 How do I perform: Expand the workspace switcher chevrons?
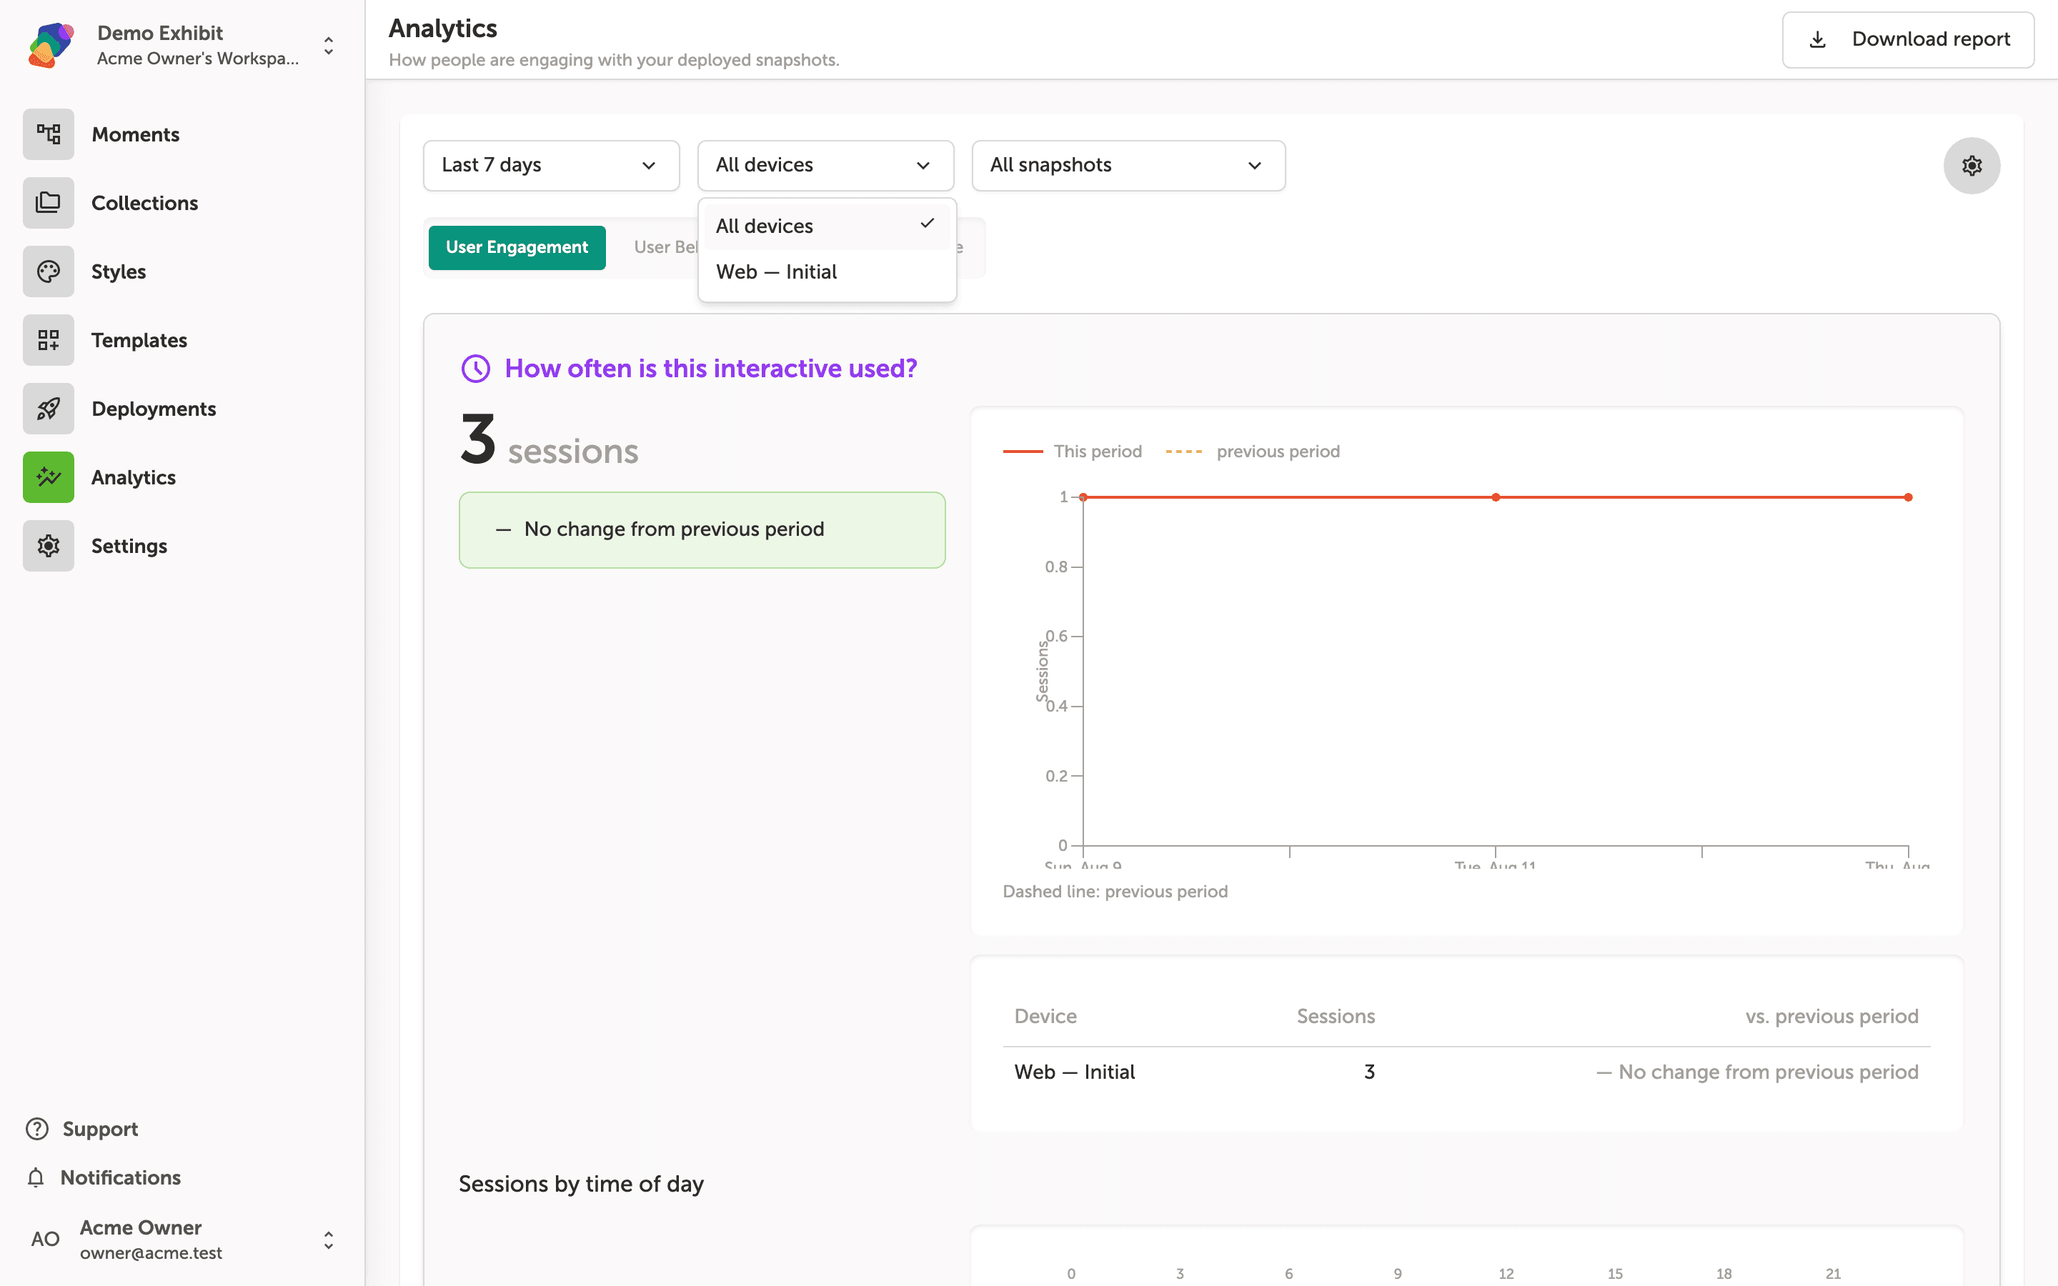pyautogui.click(x=328, y=45)
